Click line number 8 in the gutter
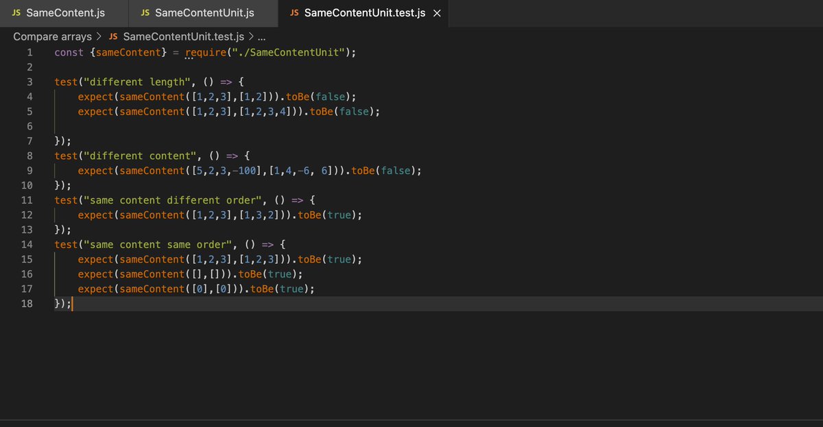823x427 pixels. click(29, 156)
